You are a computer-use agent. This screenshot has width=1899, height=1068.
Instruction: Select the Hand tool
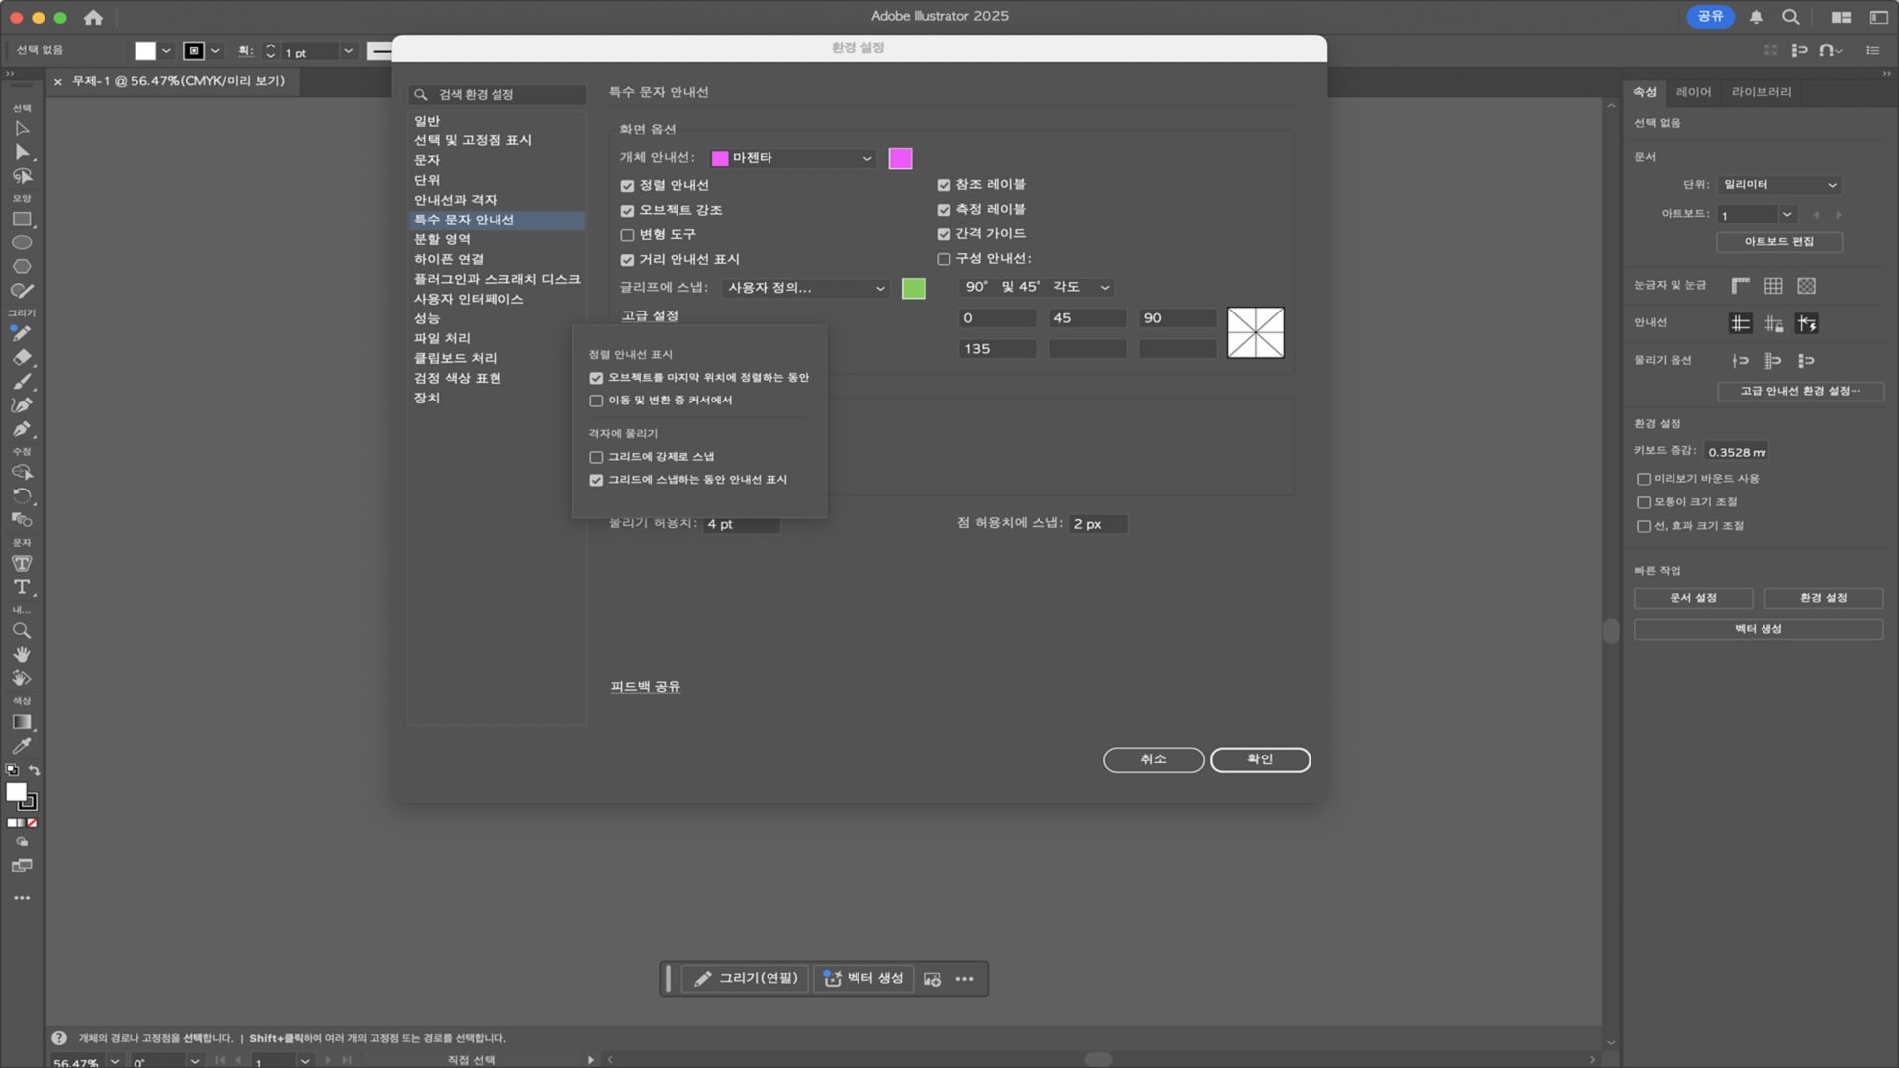(x=21, y=655)
